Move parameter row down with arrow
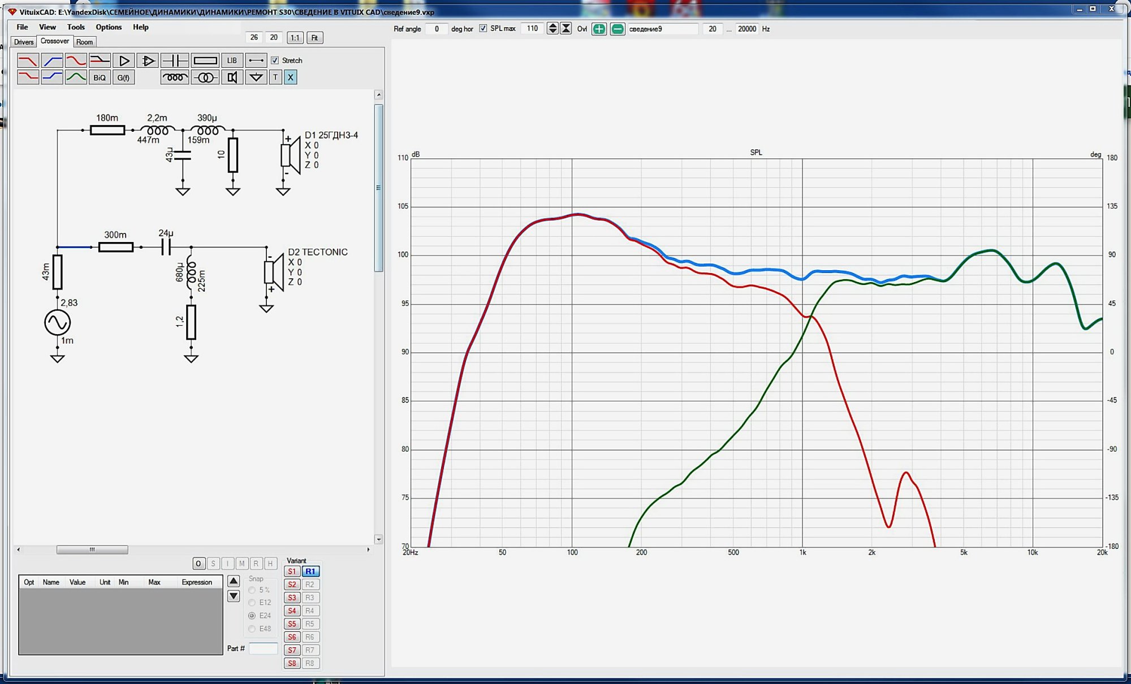This screenshot has height=684, width=1131. (x=234, y=596)
